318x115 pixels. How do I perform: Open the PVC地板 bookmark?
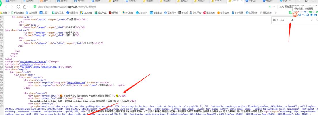128,13
